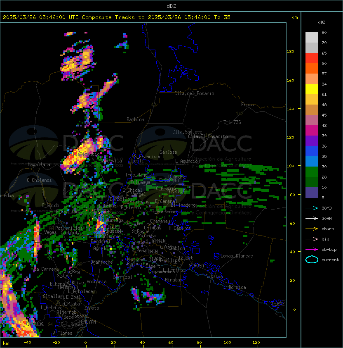Click the 'Agrelo' map label
The width and height of the screenshot is (343, 348).
pyautogui.click(x=101, y=248)
